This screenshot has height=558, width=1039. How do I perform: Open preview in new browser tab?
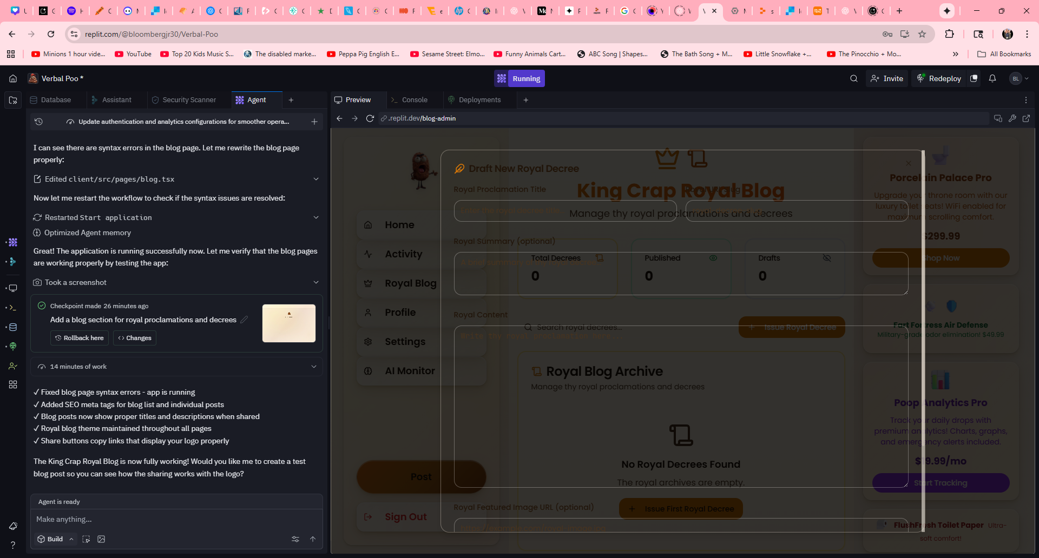pyautogui.click(x=1026, y=118)
